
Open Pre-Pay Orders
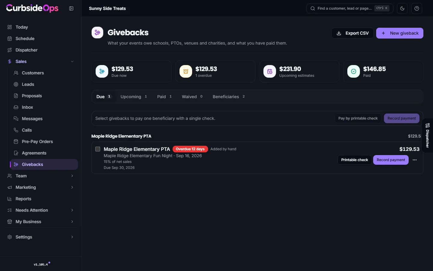[44, 142]
